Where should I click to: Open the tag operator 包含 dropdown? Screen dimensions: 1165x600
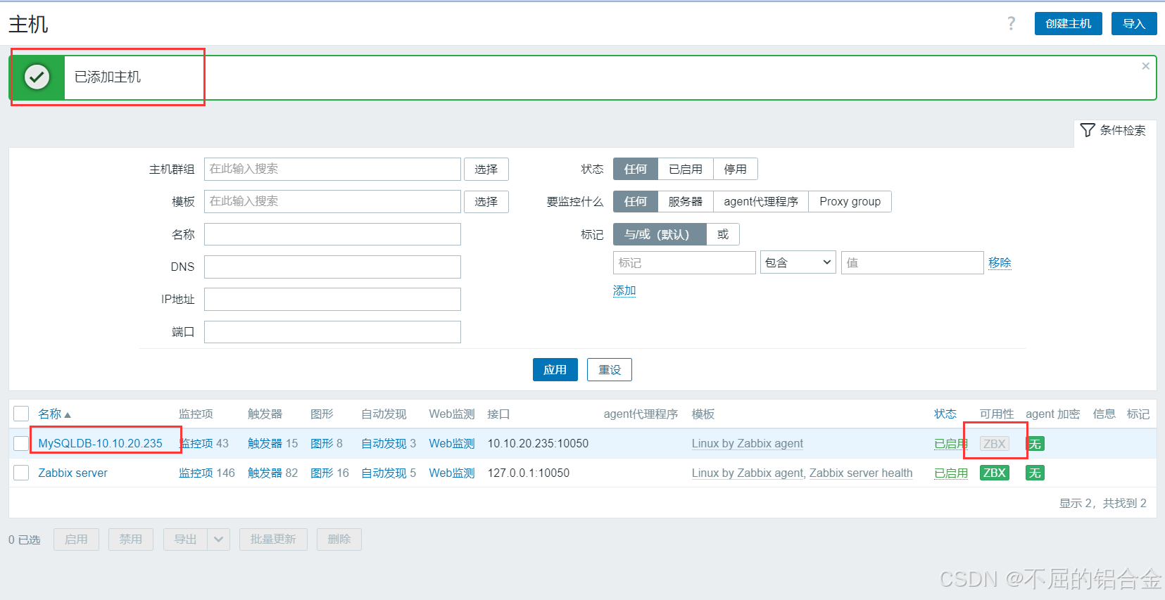[798, 262]
